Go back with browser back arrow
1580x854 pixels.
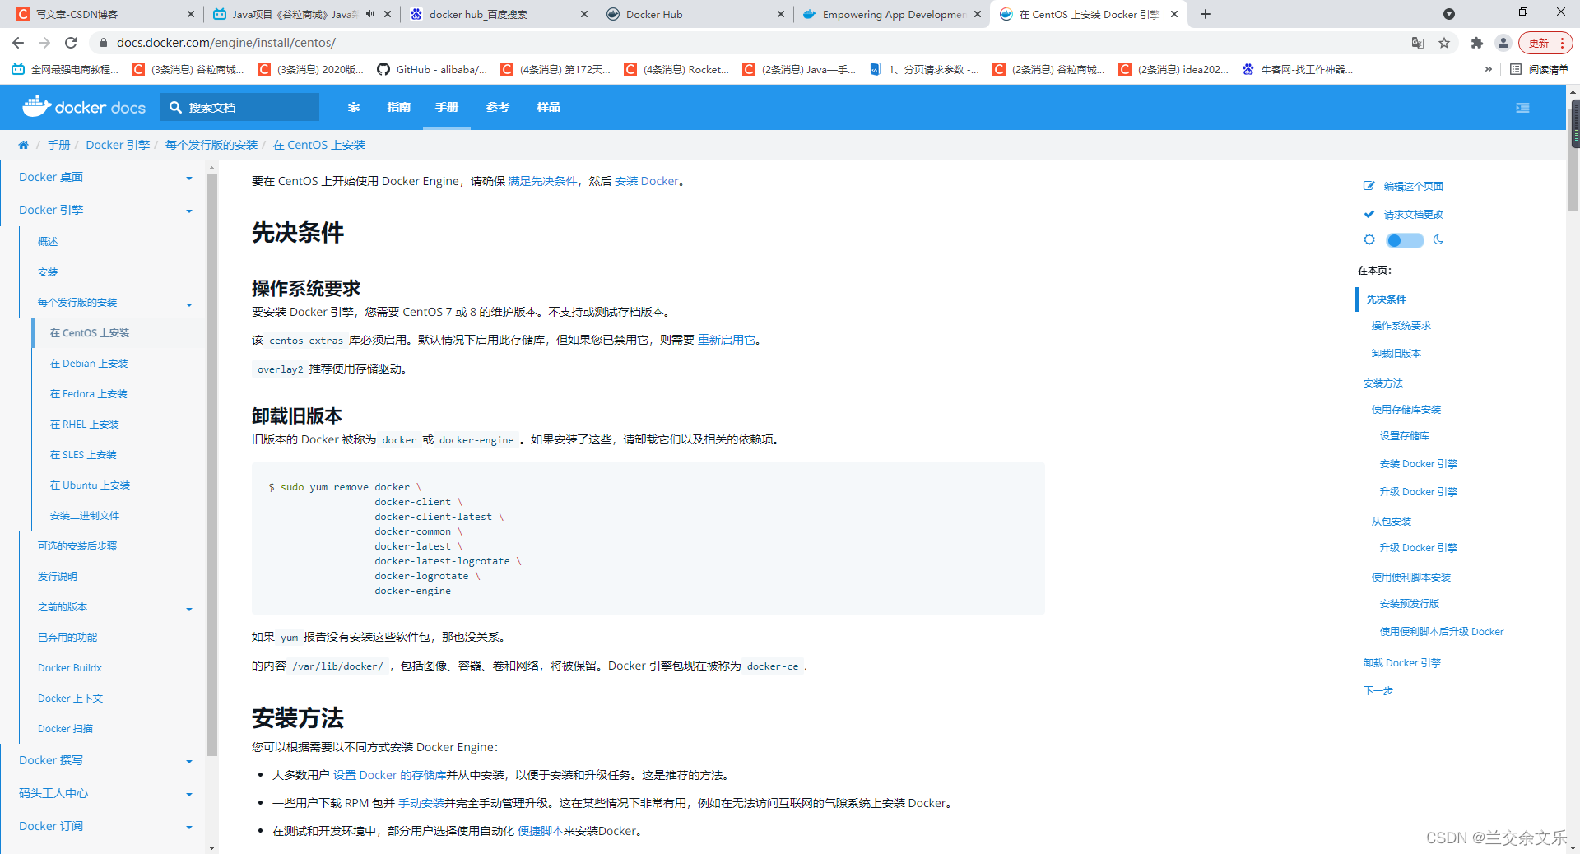[18, 43]
